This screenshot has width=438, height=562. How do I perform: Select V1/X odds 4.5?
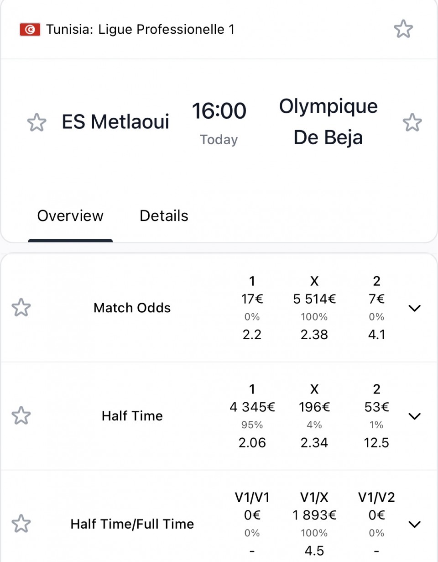pos(314,551)
